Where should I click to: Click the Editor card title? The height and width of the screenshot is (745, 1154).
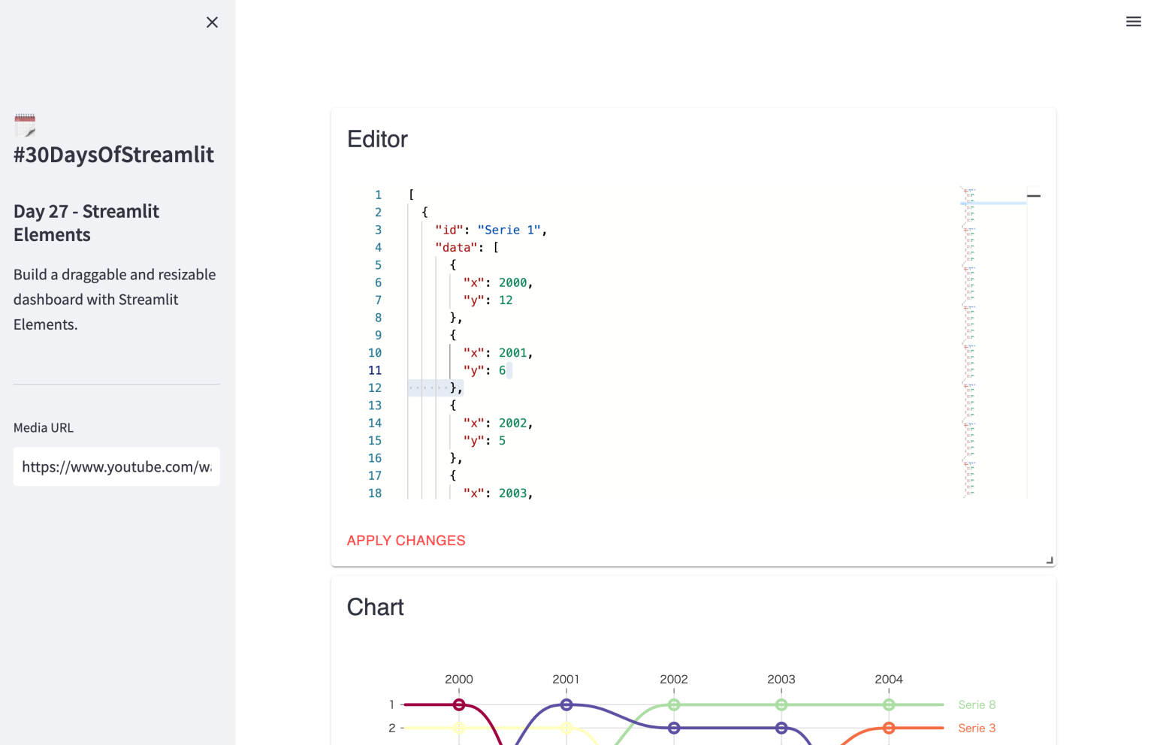(x=377, y=140)
